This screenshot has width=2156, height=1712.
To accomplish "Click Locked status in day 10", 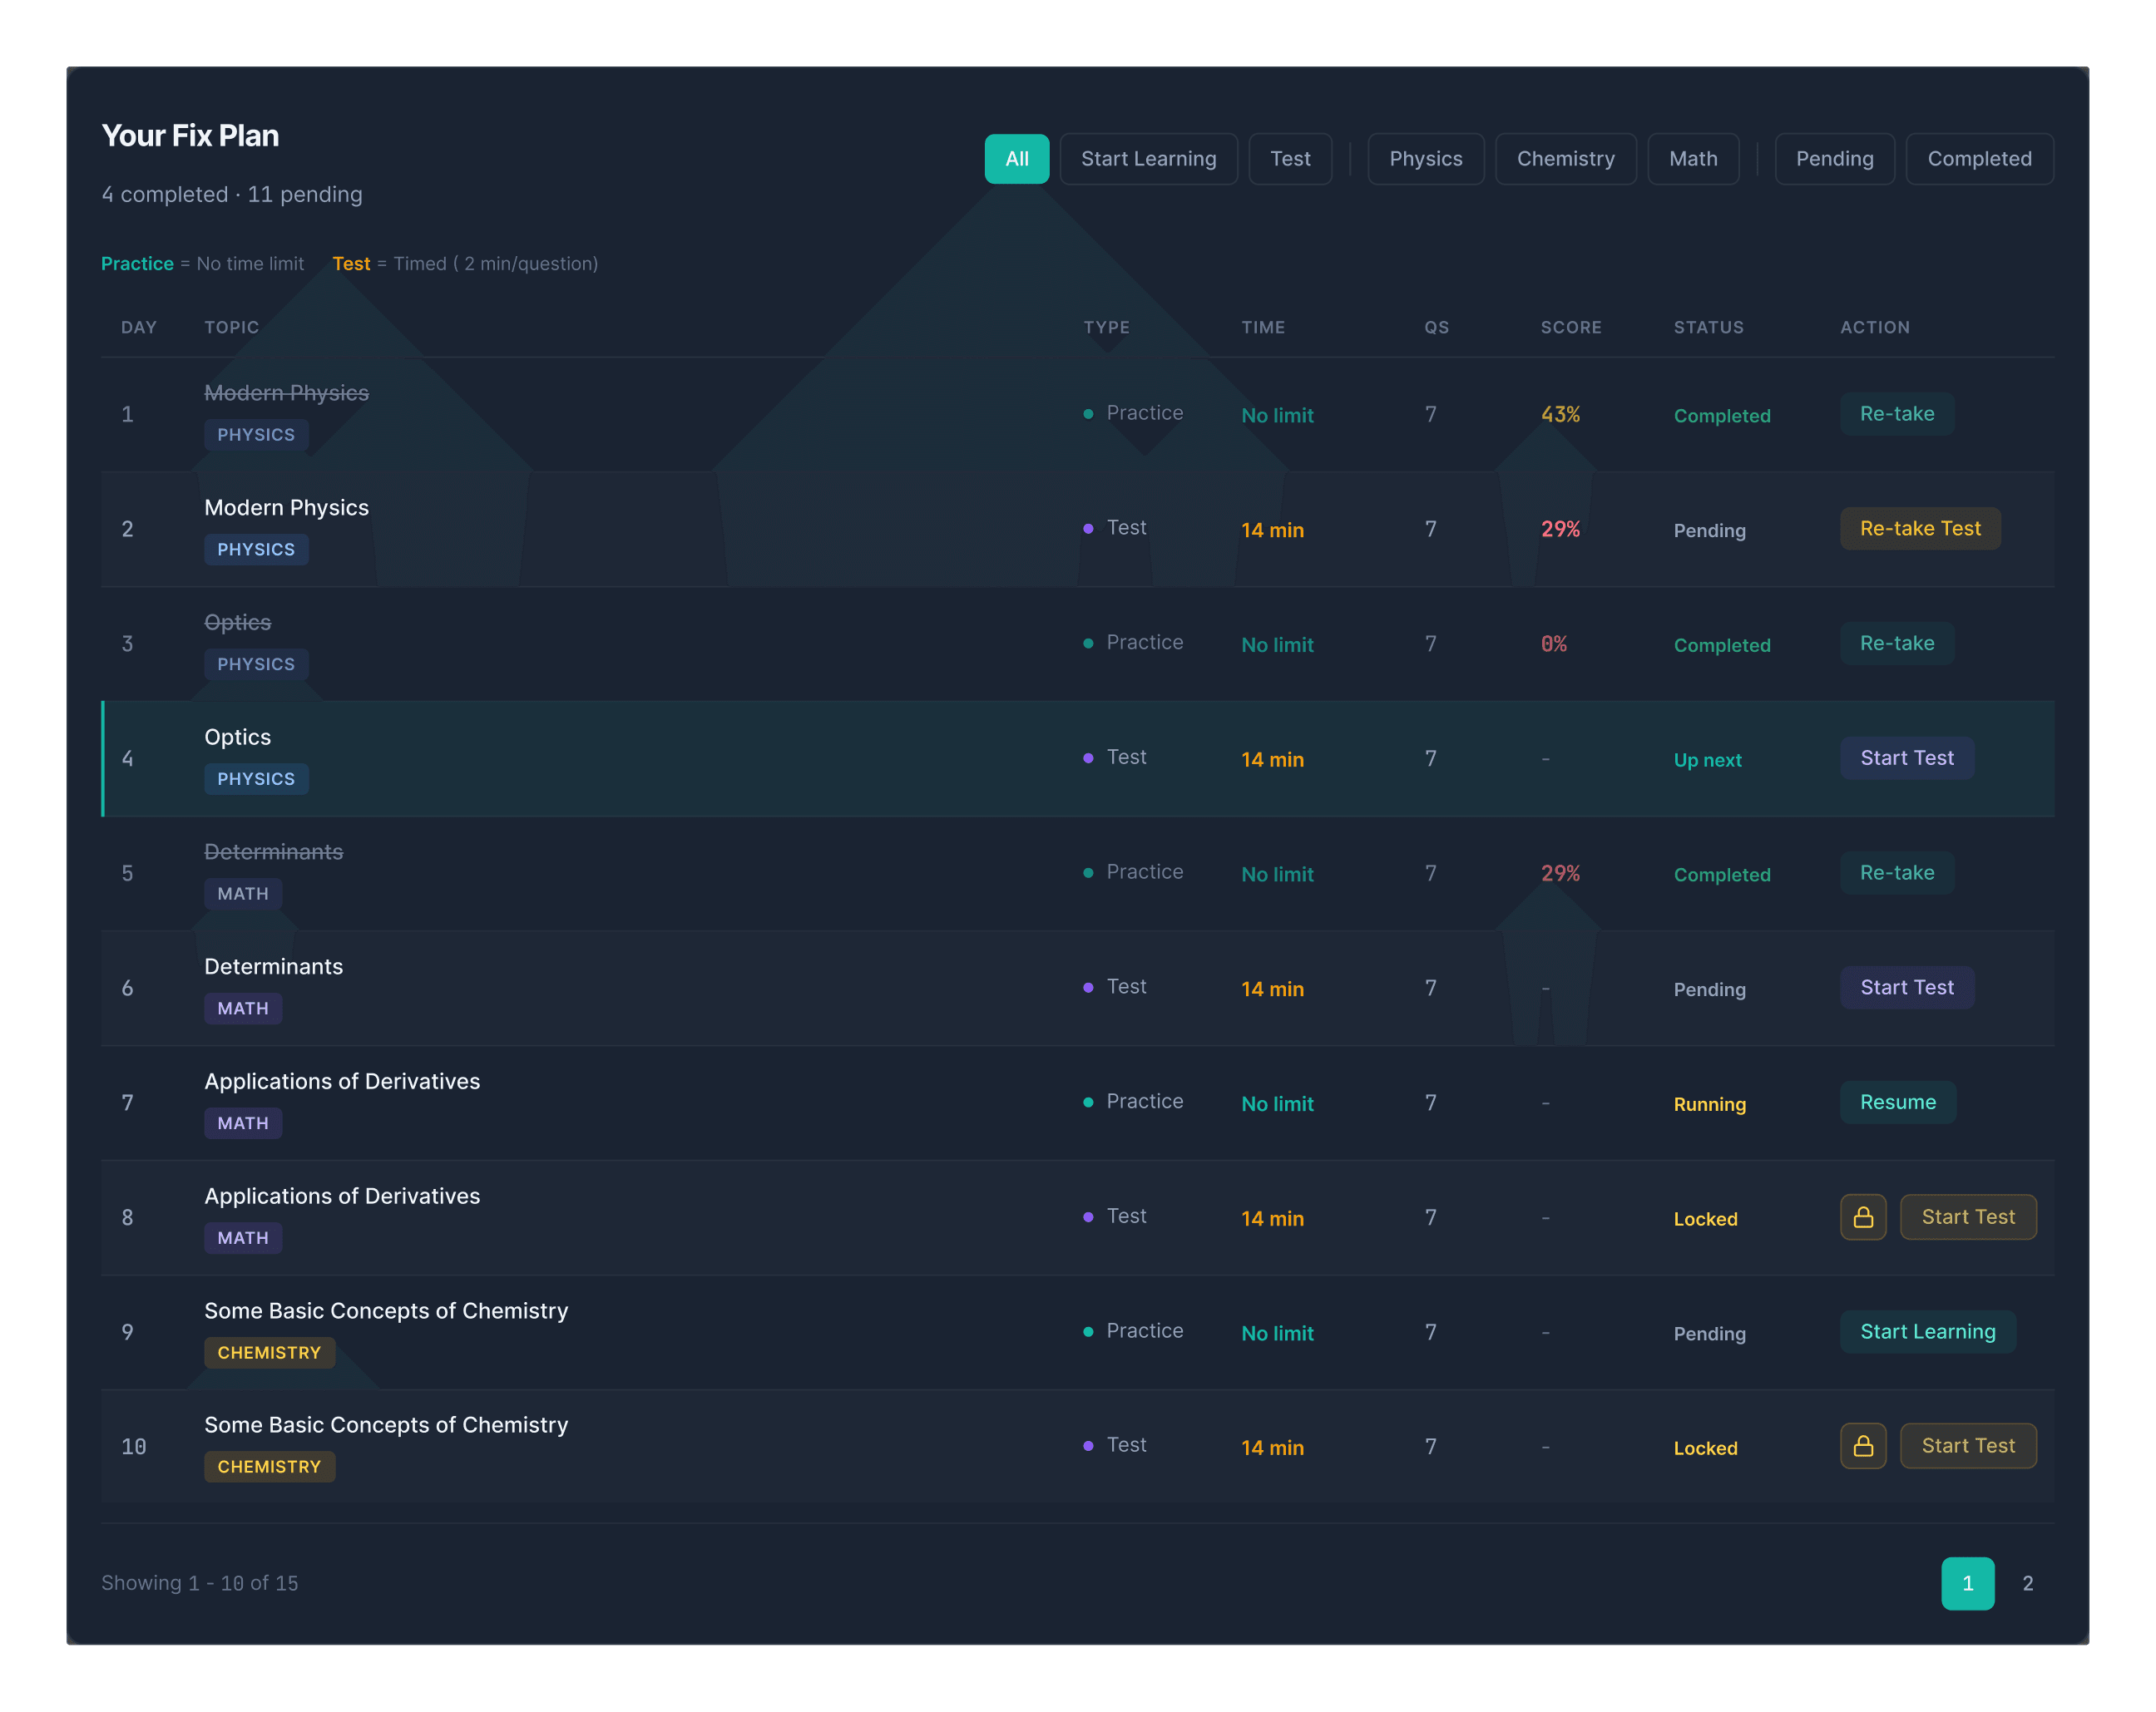I will (1705, 1448).
